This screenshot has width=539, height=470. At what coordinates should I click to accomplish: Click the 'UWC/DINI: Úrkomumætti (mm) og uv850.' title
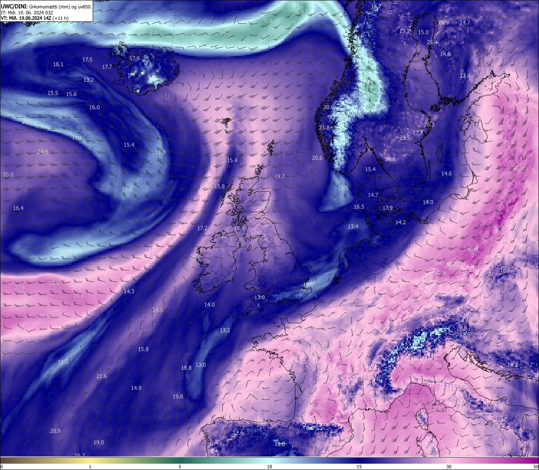coord(46,6)
